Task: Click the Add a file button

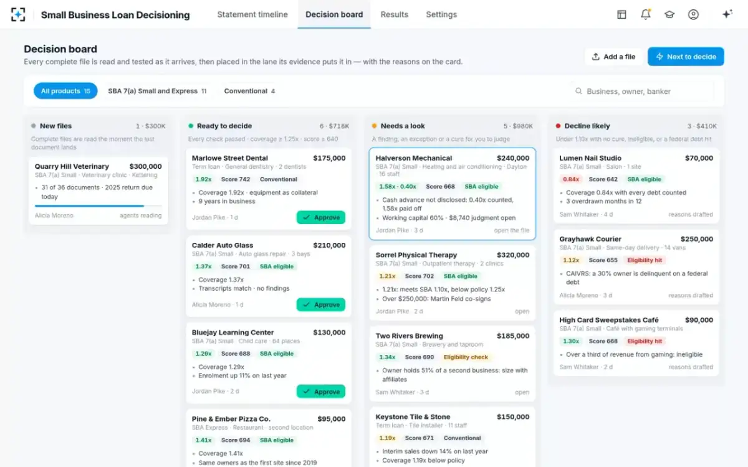Action: [x=613, y=57]
